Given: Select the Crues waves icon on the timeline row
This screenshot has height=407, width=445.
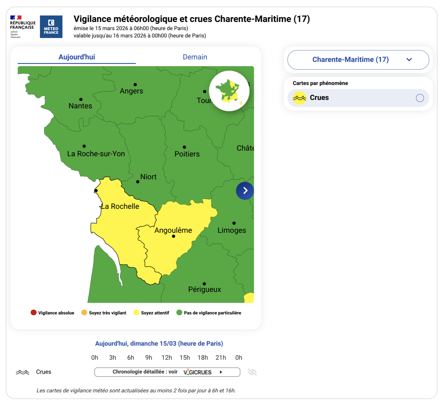Looking at the screenshot, I should 23,372.
